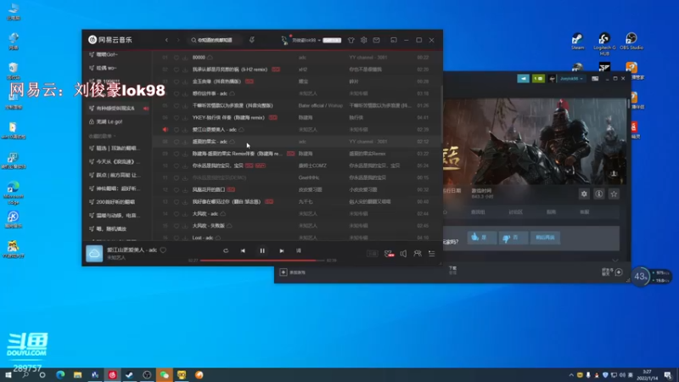Skip to previous track

coord(243,250)
